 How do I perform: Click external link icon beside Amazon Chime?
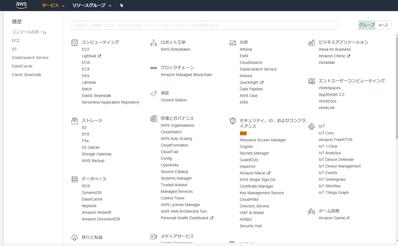click(x=348, y=56)
